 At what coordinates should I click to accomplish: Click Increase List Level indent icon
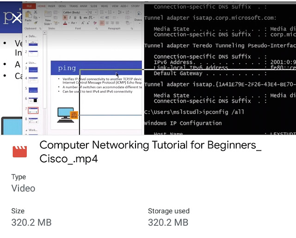click(x=107, y=18)
